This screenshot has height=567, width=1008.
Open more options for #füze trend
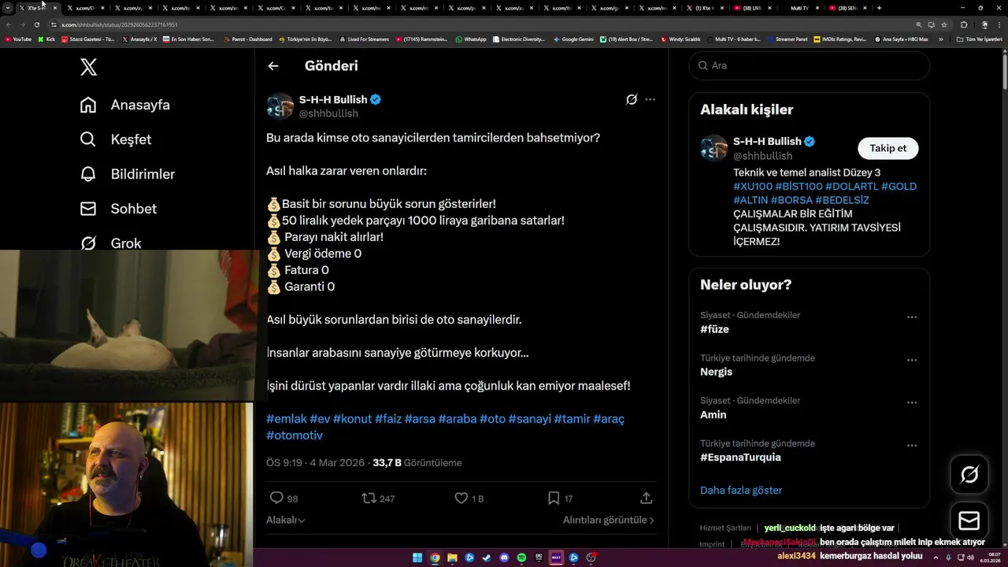pos(912,317)
